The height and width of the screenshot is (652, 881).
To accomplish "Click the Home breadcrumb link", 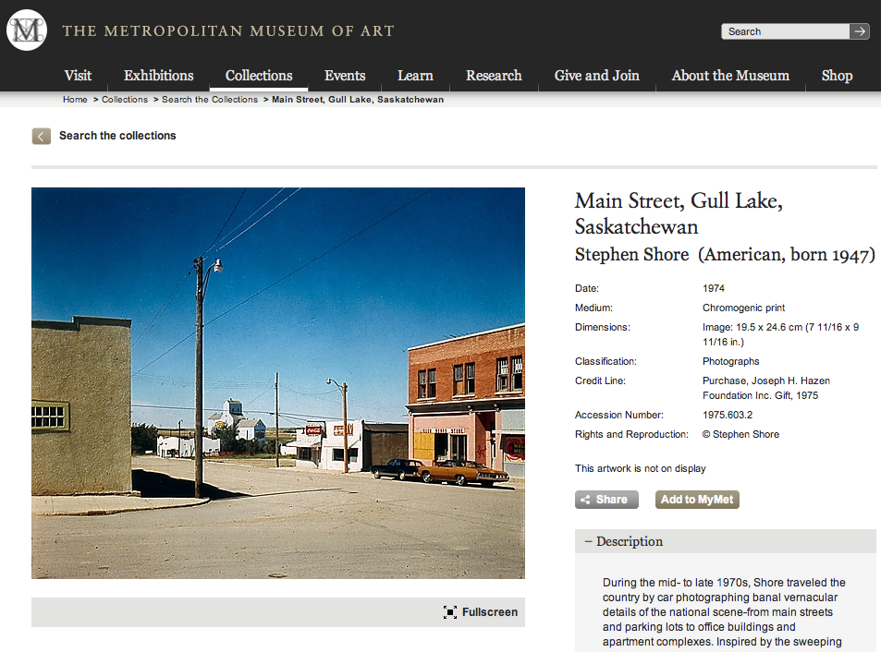I will tap(75, 100).
